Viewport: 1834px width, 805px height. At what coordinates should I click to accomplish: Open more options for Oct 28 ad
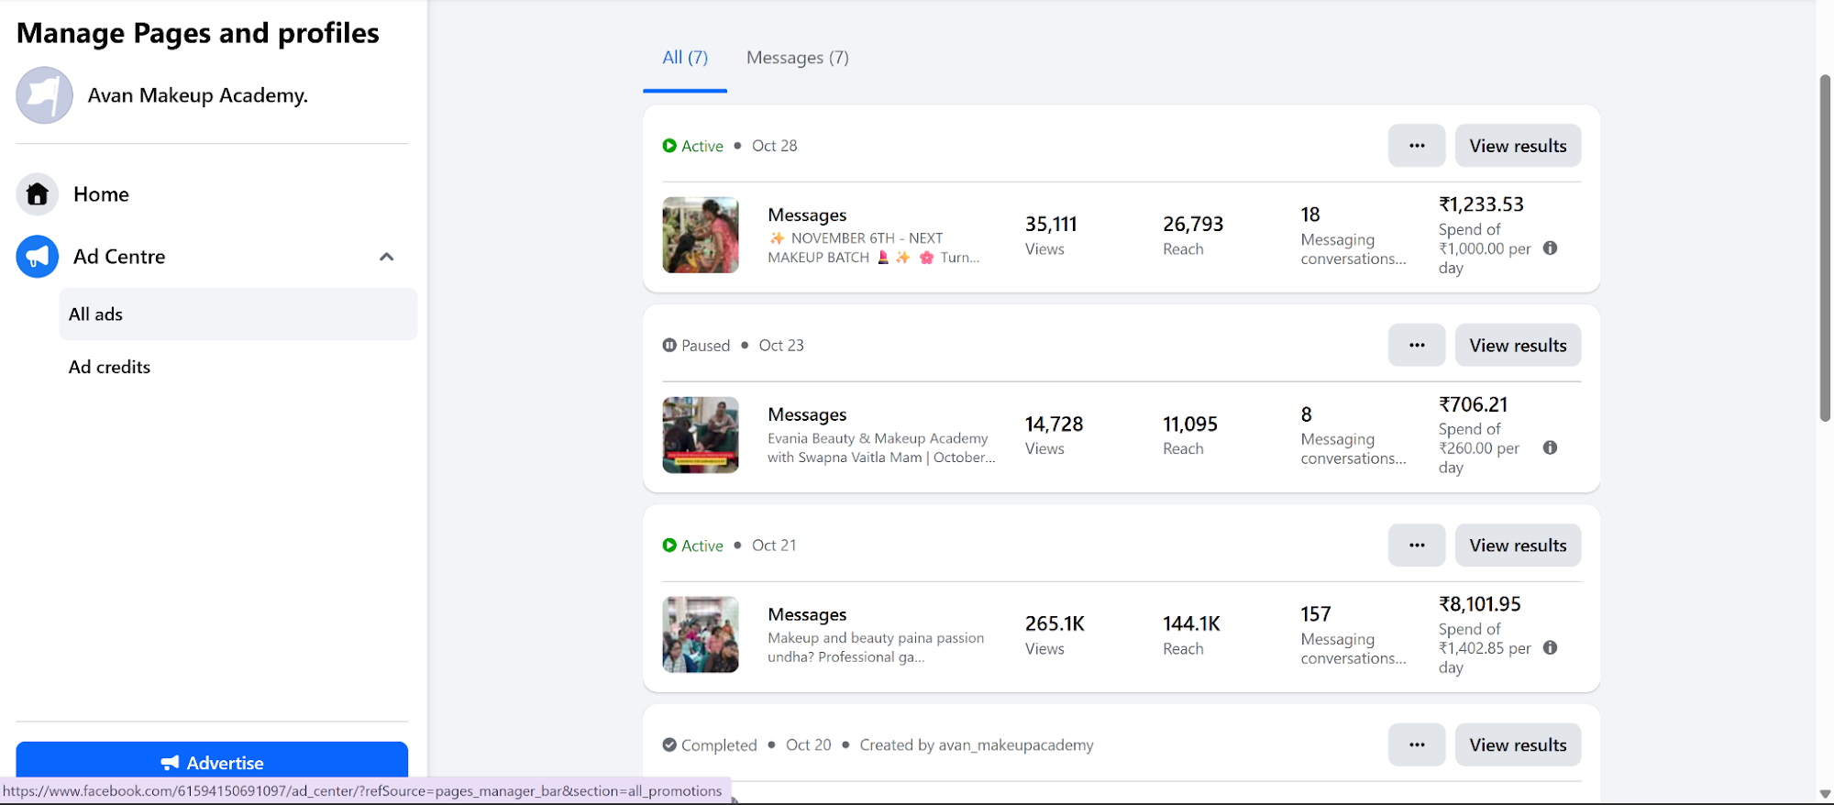(1417, 146)
